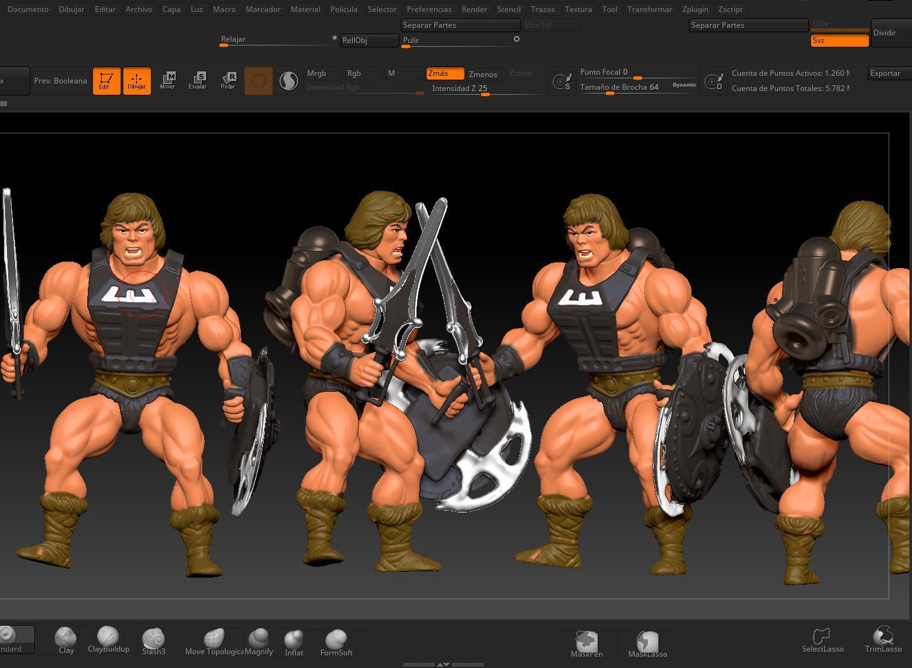Enable Mrgb painting mode
The height and width of the screenshot is (668, 912).
click(324, 73)
